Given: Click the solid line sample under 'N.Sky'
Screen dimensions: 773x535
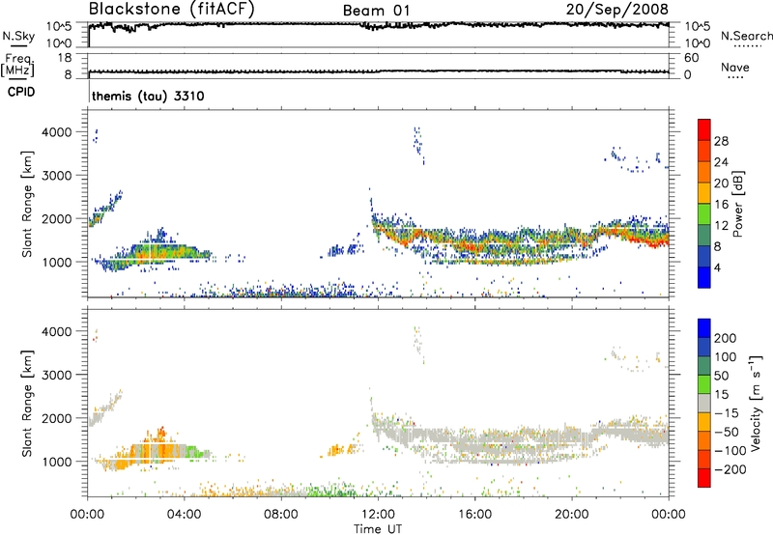Looking at the screenshot, I should (18, 46).
